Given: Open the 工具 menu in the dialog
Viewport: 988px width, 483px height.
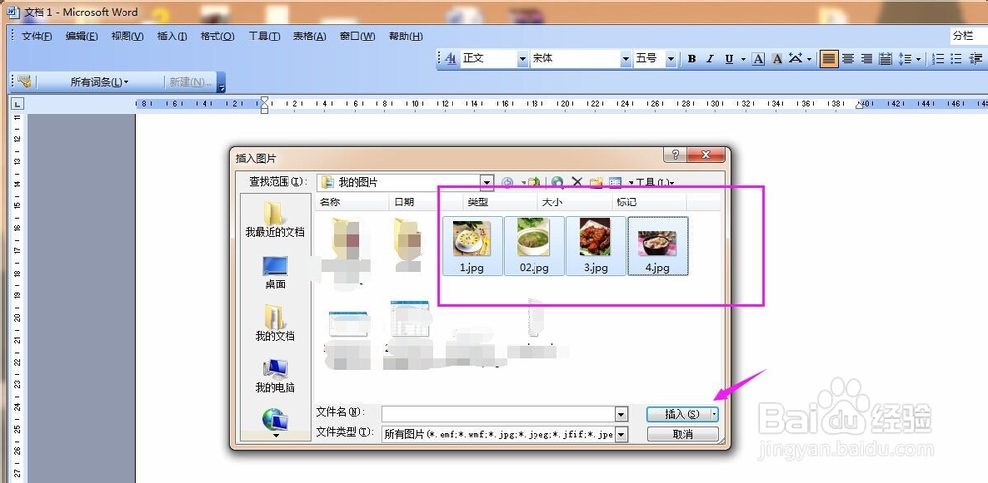Looking at the screenshot, I should [654, 182].
